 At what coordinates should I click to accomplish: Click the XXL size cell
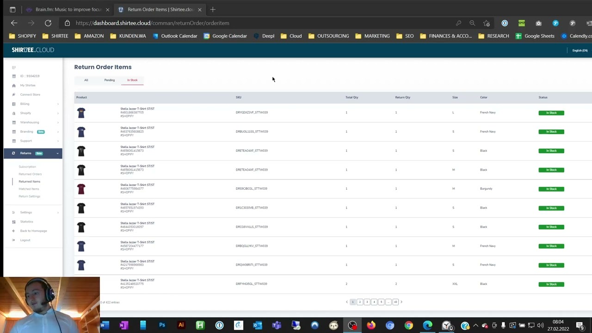point(455,284)
